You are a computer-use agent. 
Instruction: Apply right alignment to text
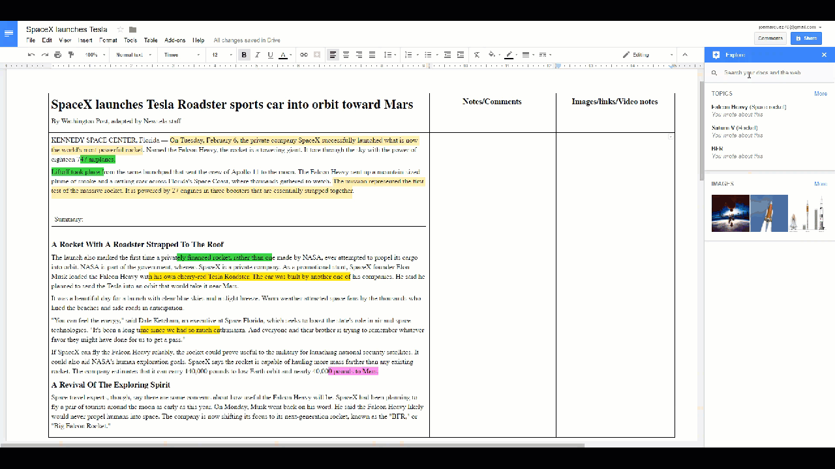point(359,55)
